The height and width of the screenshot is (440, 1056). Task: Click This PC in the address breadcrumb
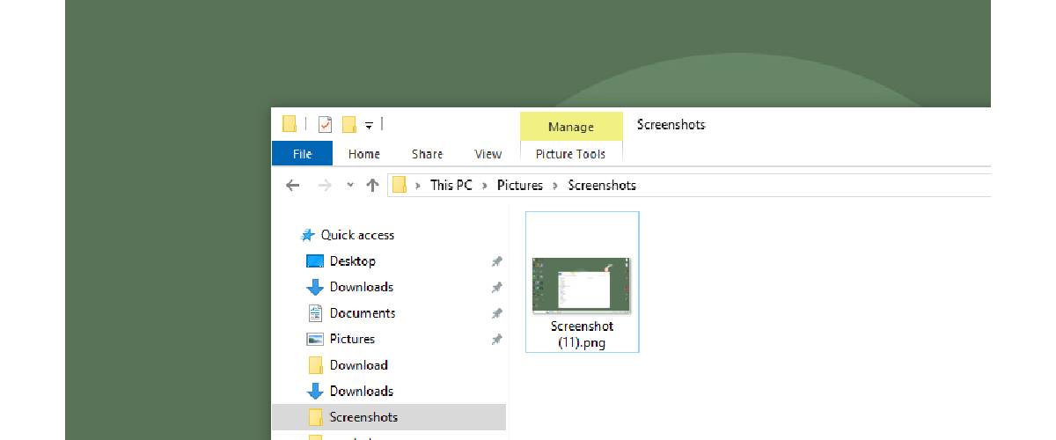click(451, 185)
